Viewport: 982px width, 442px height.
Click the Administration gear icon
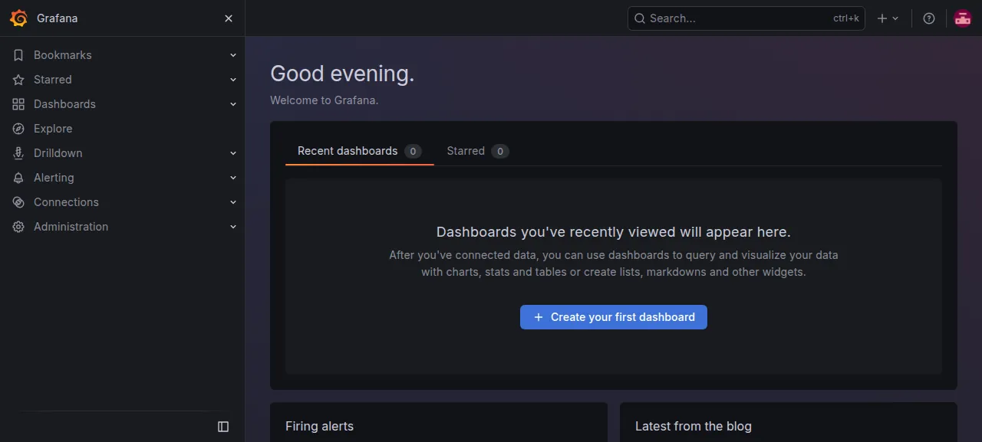18,227
